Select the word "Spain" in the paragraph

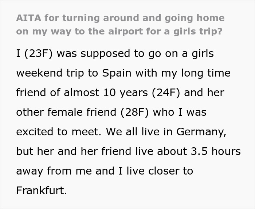point(117,73)
